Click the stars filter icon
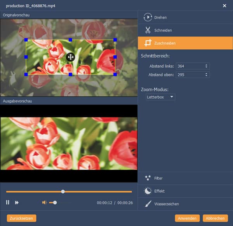This screenshot has height=226, width=233. [x=148, y=178]
